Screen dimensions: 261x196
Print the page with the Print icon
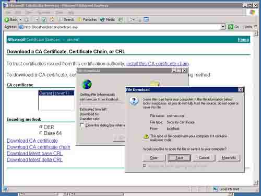pos(139,19)
